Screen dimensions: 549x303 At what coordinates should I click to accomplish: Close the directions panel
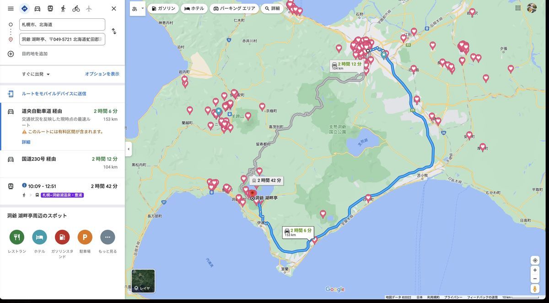pyautogui.click(x=114, y=9)
